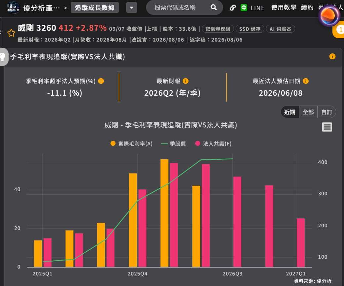Open the 優分析產 breadcrumb link
This screenshot has height=286, width=344.
click(41, 8)
